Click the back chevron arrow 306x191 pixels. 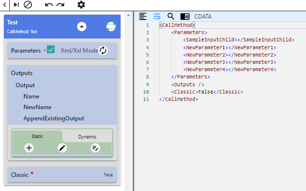[5, 5]
